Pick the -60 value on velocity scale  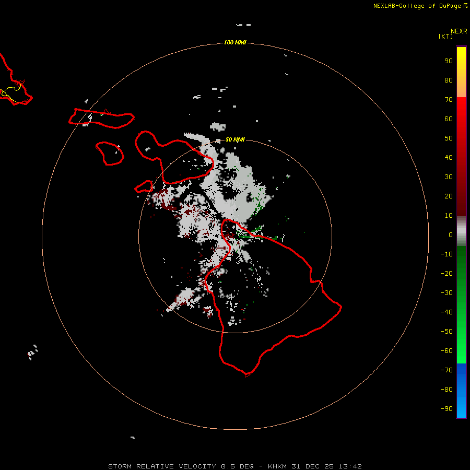point(446,351)
